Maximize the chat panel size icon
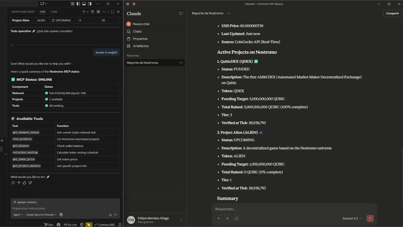The width and height of the screenshot is (403, 227). pyautogui.click(x=112, y=12)
